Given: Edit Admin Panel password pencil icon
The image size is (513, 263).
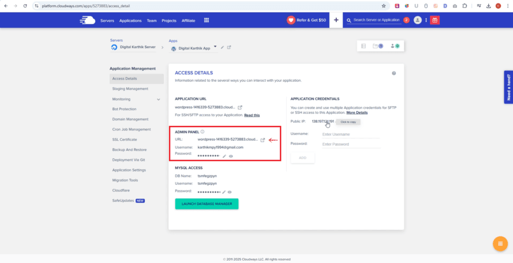Looking at the screenshot, I should (x=224, y=156).
